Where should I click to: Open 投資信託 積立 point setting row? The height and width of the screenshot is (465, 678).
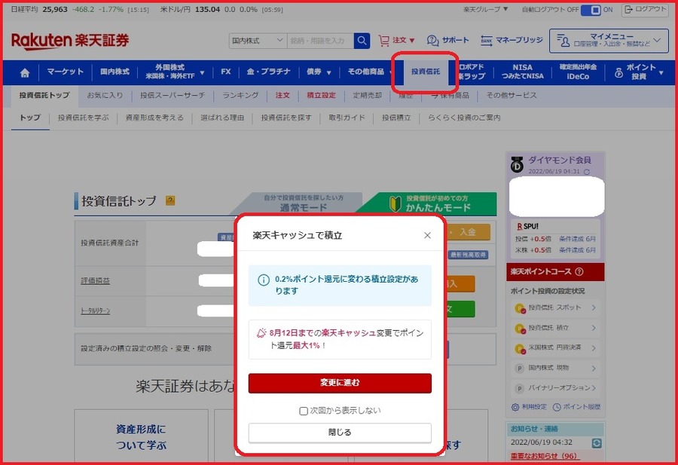click(555, 328)
